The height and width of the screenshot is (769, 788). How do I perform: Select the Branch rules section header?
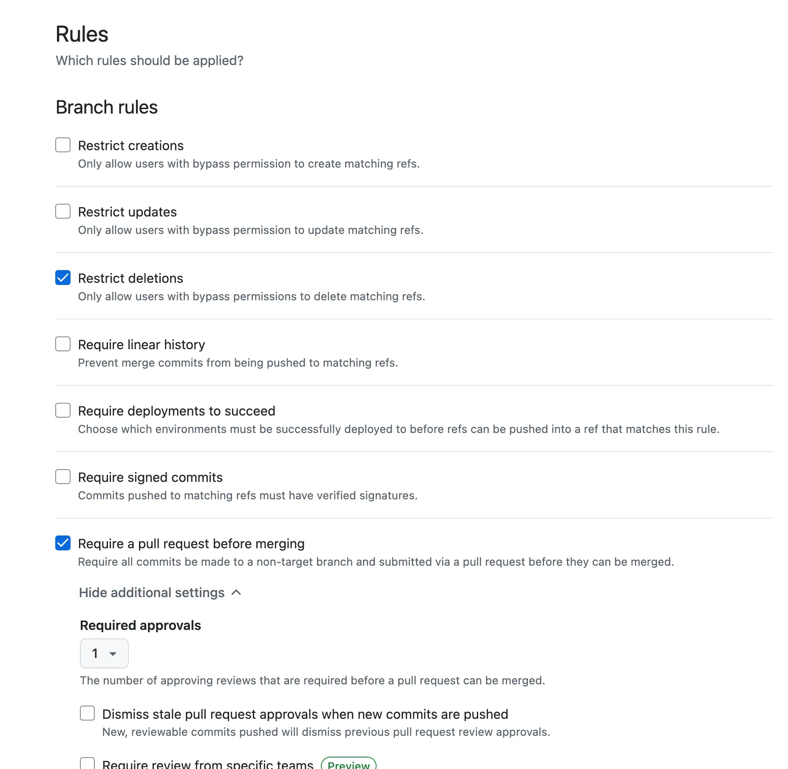(x=107, y=107)
